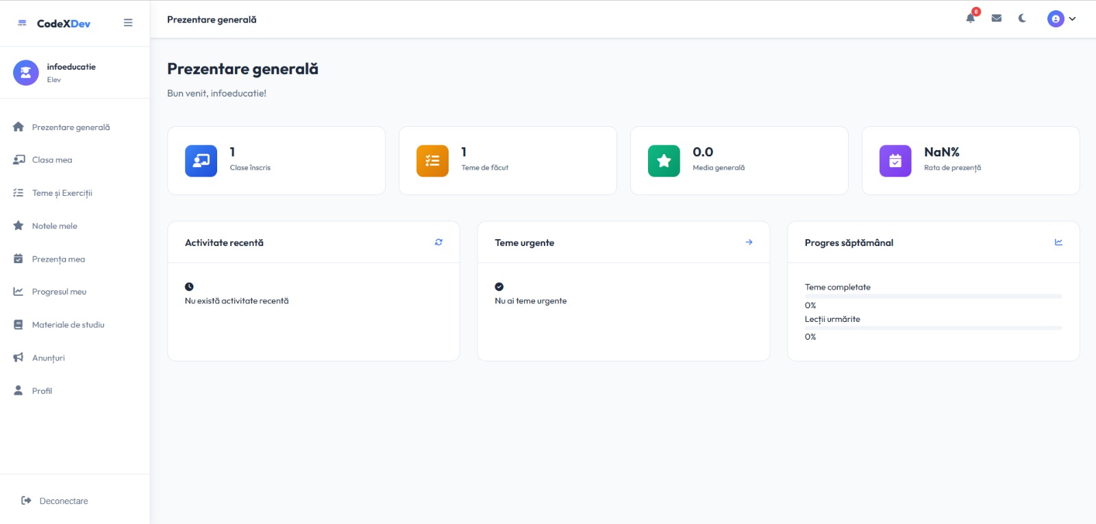Click the checklist icon beside Teme și Exerciții
1096x524 pixels.
click(x=18, y=192)
